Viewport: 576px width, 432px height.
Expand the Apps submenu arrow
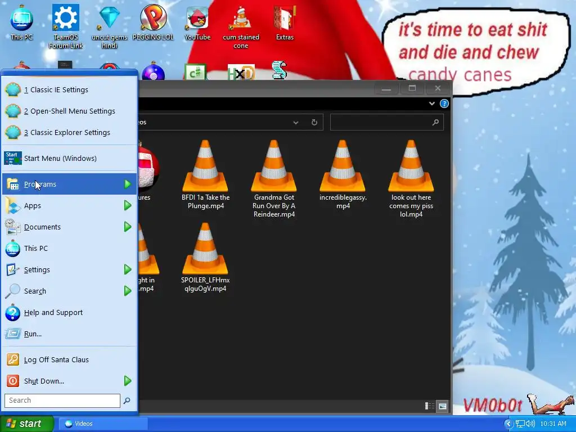pos(128,205)
